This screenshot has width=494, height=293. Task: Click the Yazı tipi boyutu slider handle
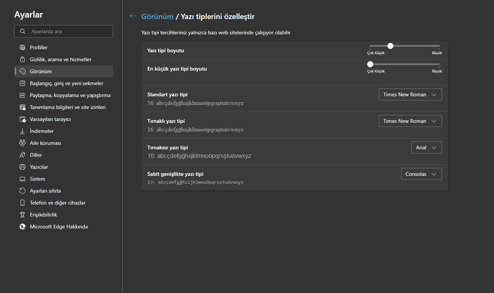tap(390, 46)
